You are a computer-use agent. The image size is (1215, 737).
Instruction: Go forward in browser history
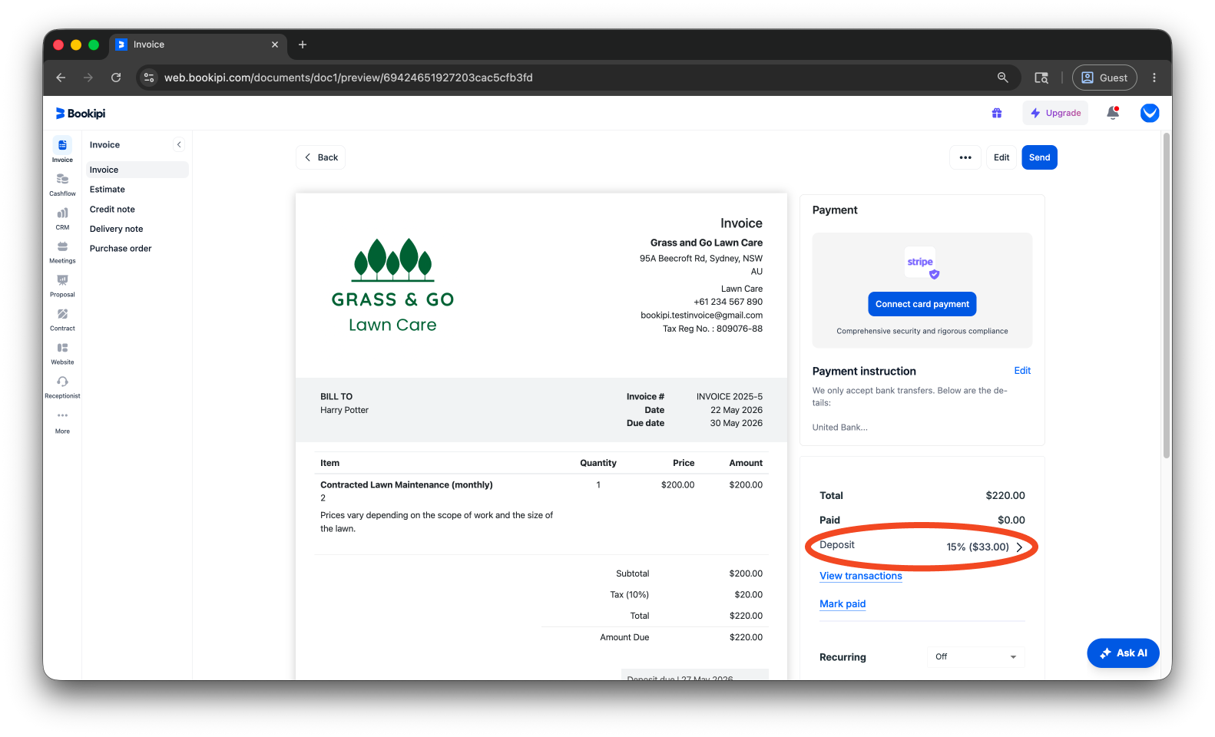tap(88, 78)
